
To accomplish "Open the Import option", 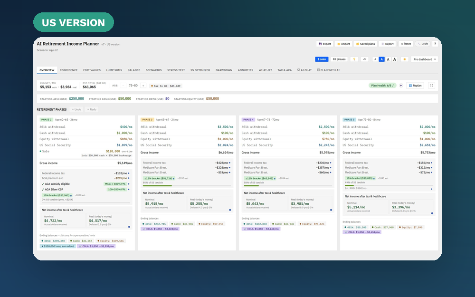I will [x=343, y=44].
